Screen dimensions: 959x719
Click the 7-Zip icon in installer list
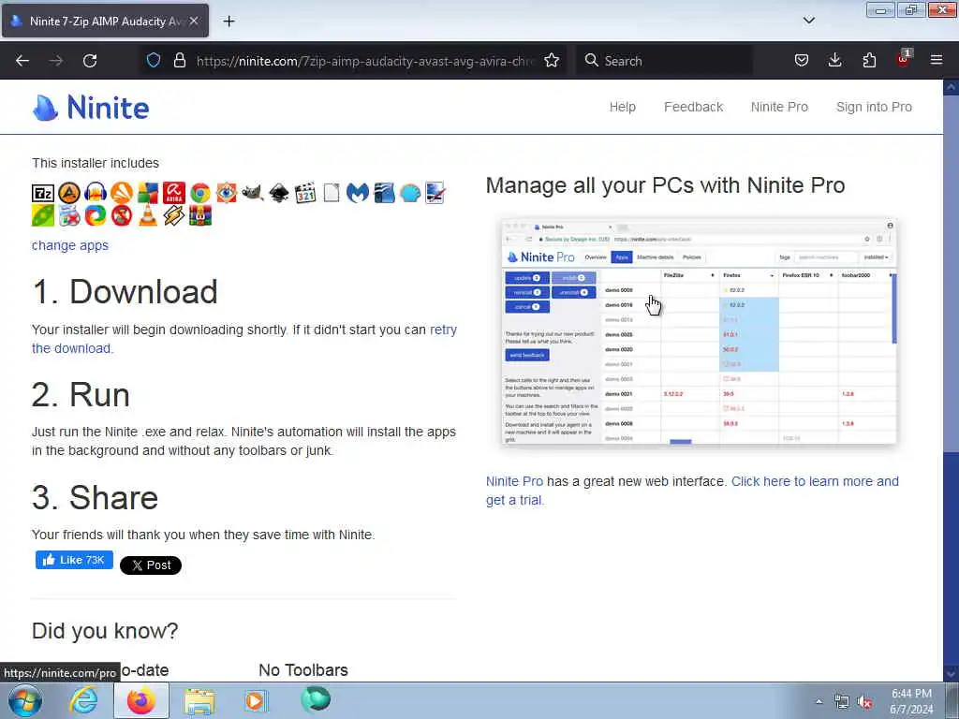[43, 193]
